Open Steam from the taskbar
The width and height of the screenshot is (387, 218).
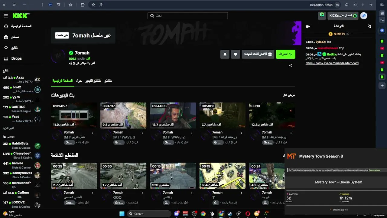pyautogui.click(x=230, y=214)
